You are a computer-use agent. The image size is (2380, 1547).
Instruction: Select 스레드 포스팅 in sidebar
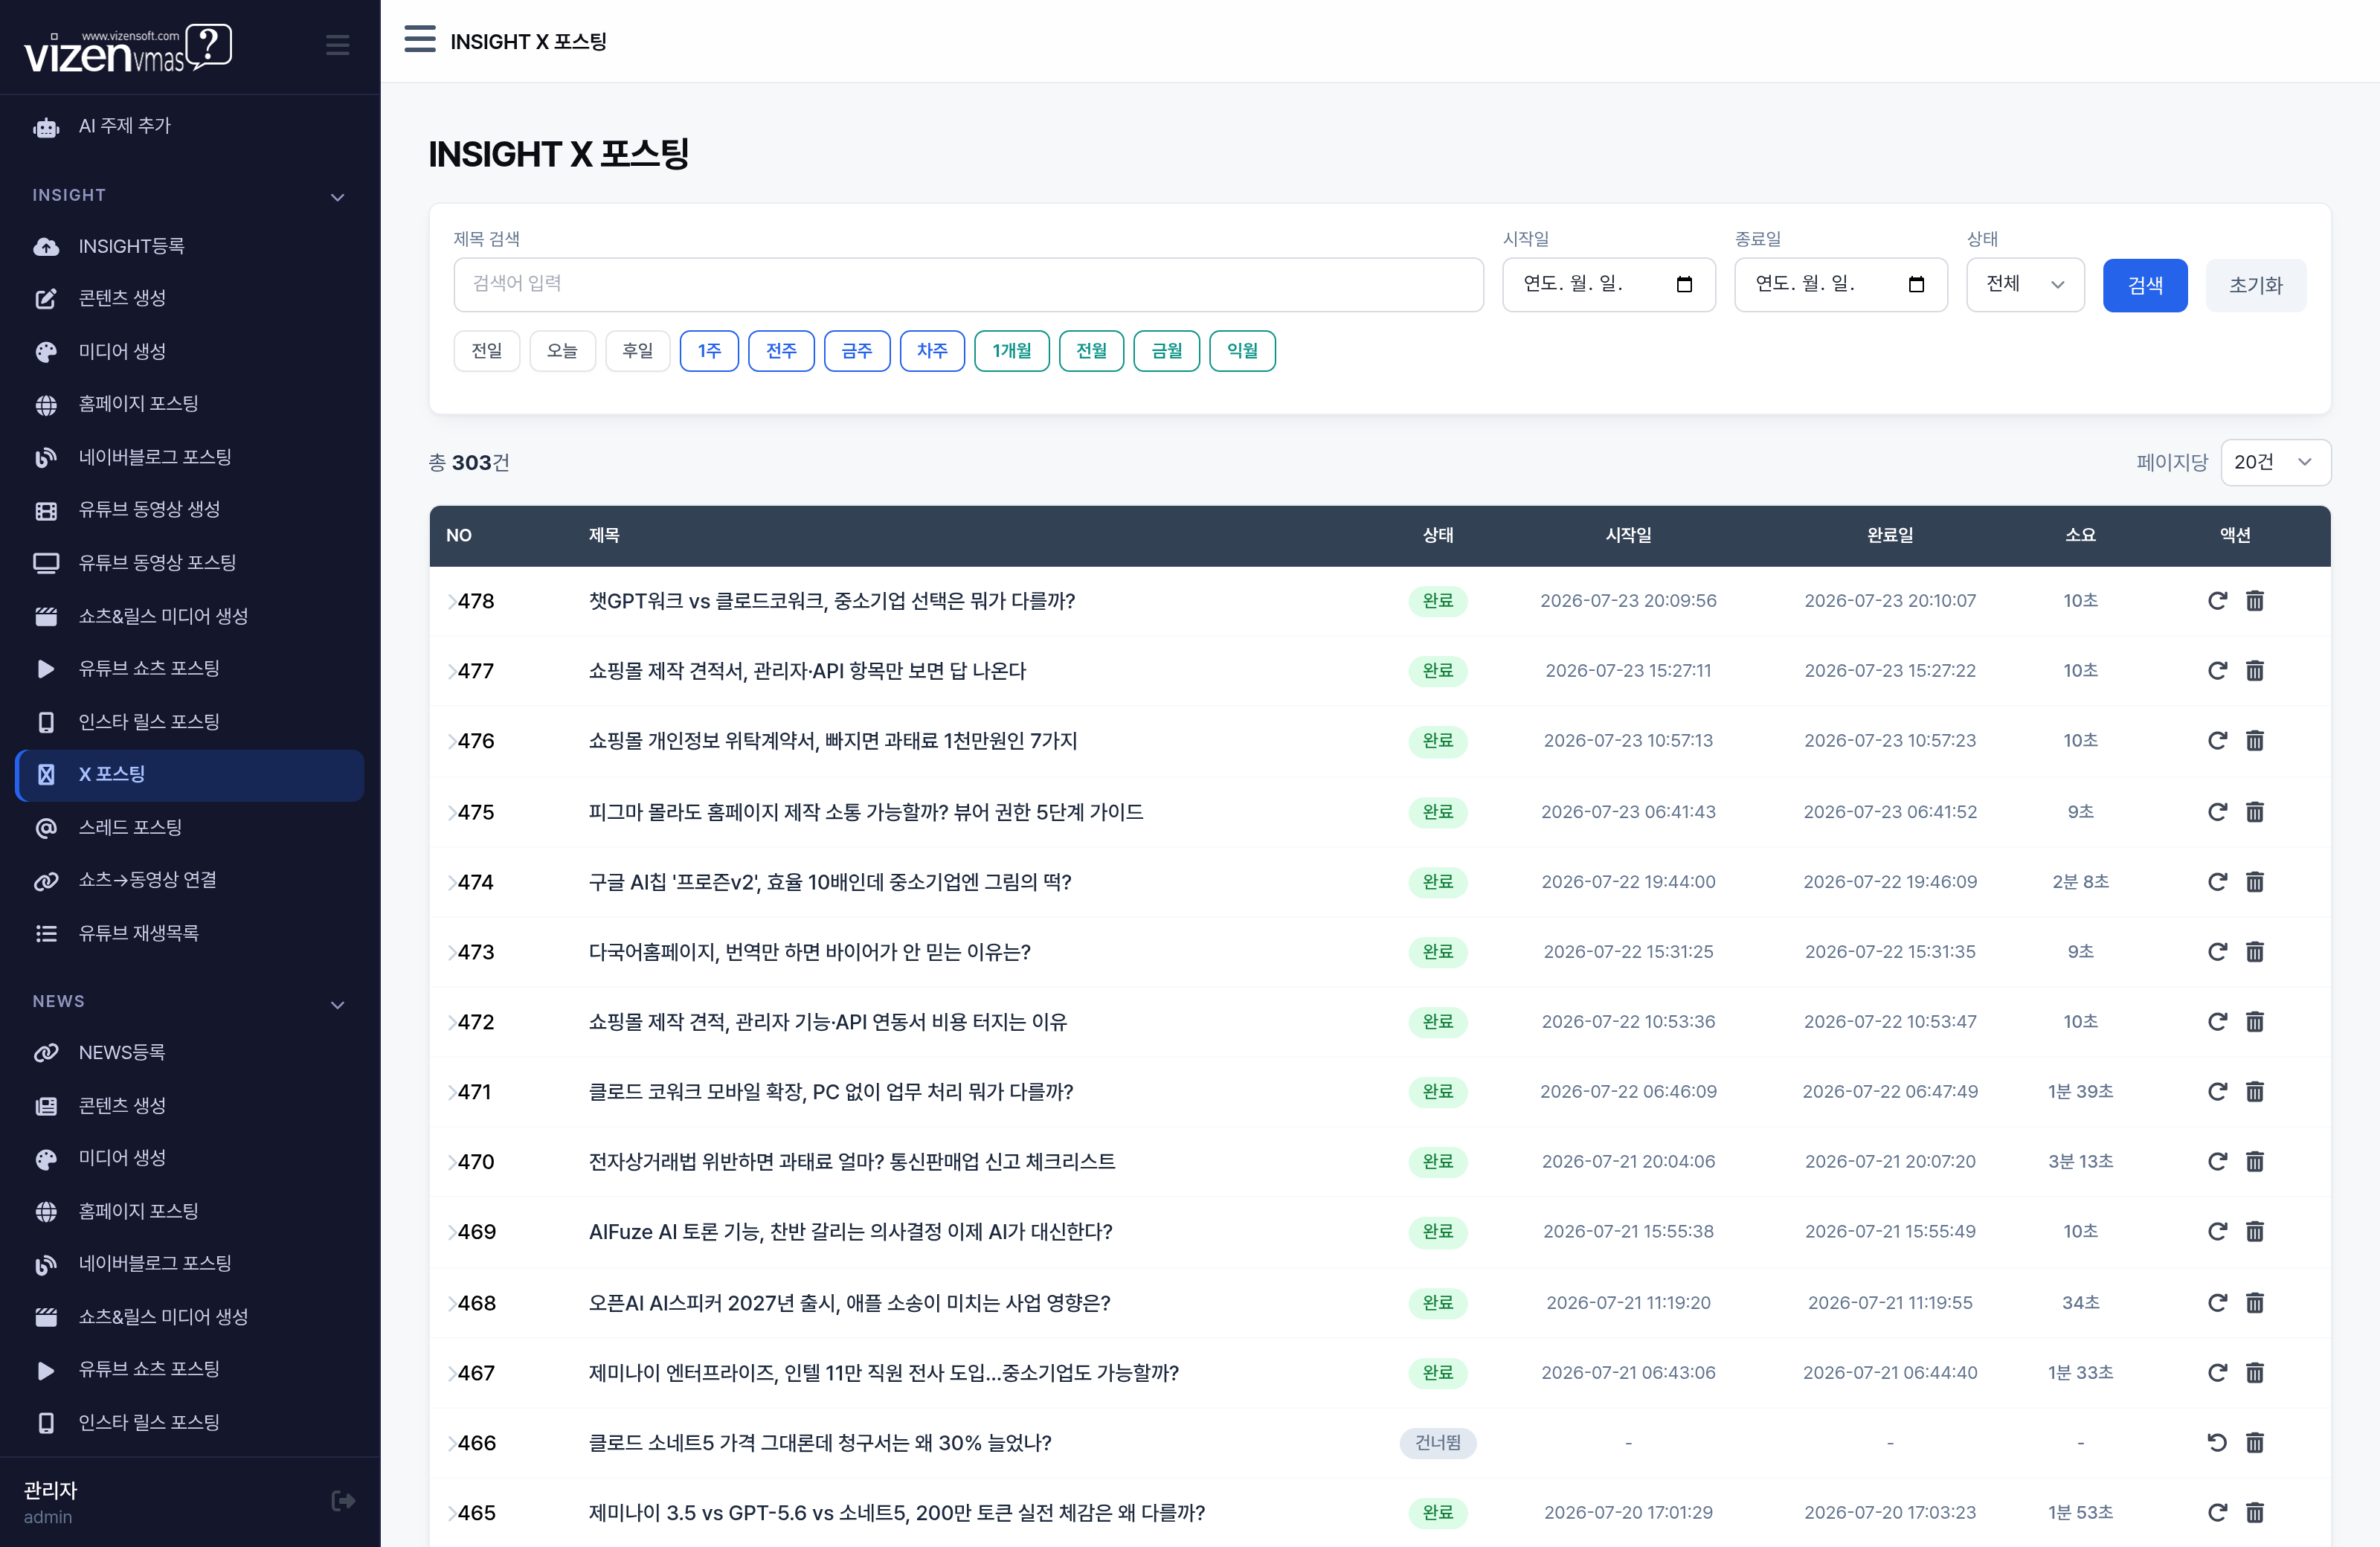190,827
